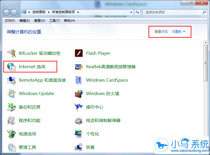
Task: Open the 程序和功能 text link
Action: 30,120
